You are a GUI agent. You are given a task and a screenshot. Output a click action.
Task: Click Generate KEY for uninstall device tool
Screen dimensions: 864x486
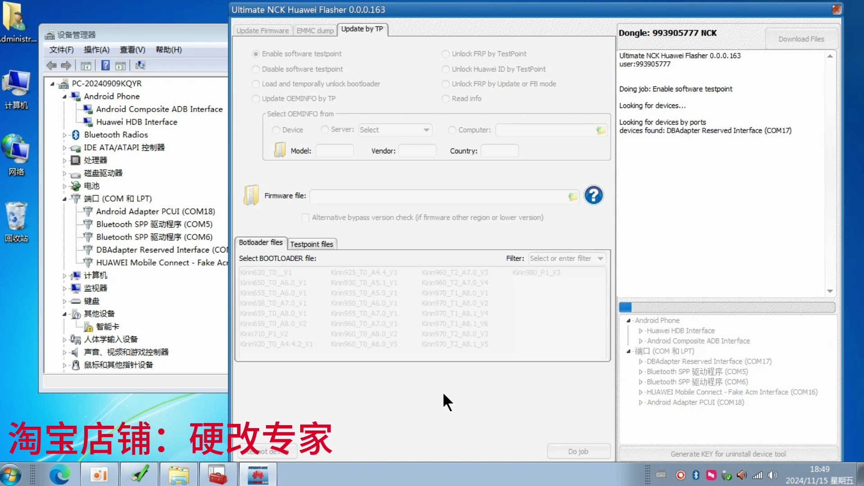(728, 454)
